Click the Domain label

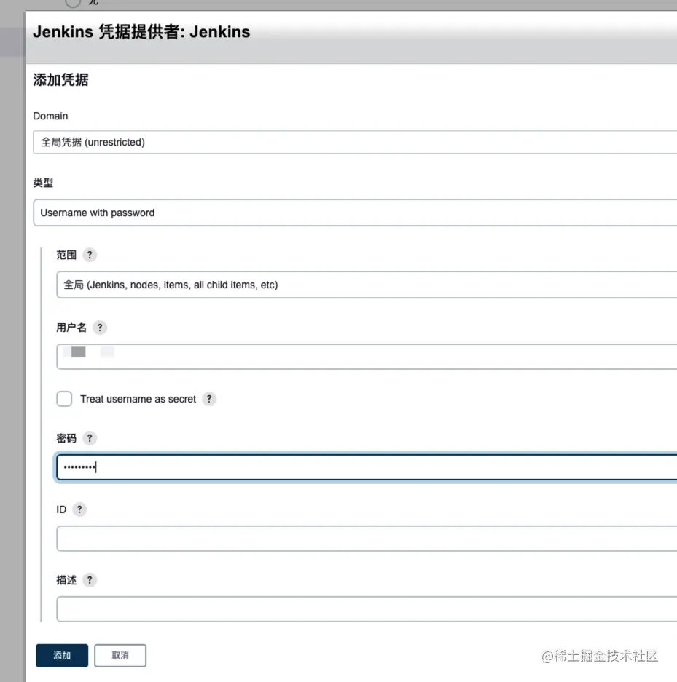click(50, 116)
